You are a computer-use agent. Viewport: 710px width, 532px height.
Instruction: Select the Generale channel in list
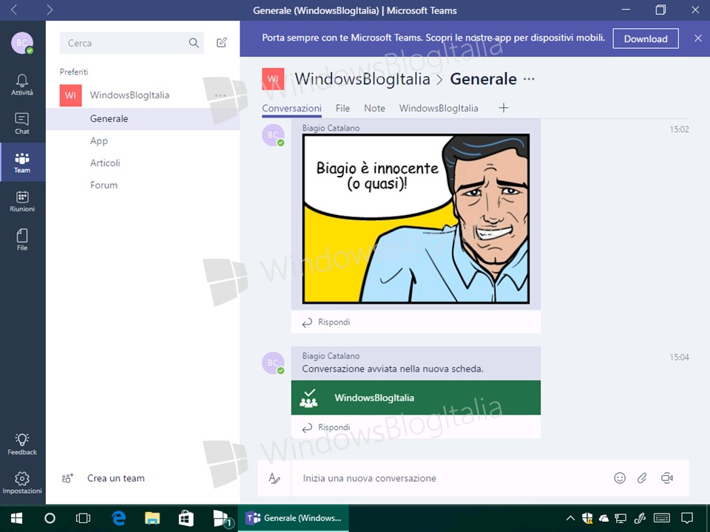coord(143,119)
